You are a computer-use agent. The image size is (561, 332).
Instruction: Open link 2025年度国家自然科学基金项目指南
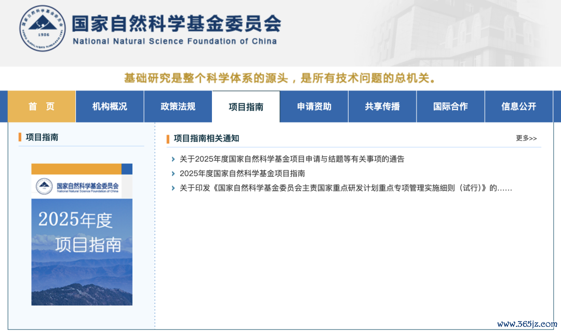tap(242, 174)
